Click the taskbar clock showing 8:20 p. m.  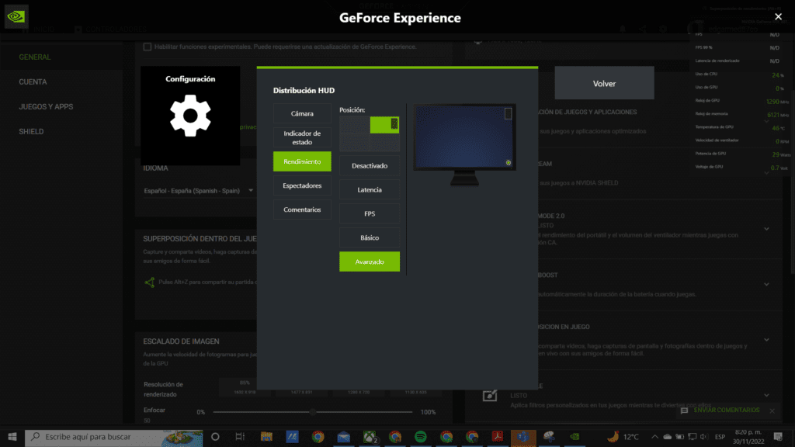click(748, 437)
